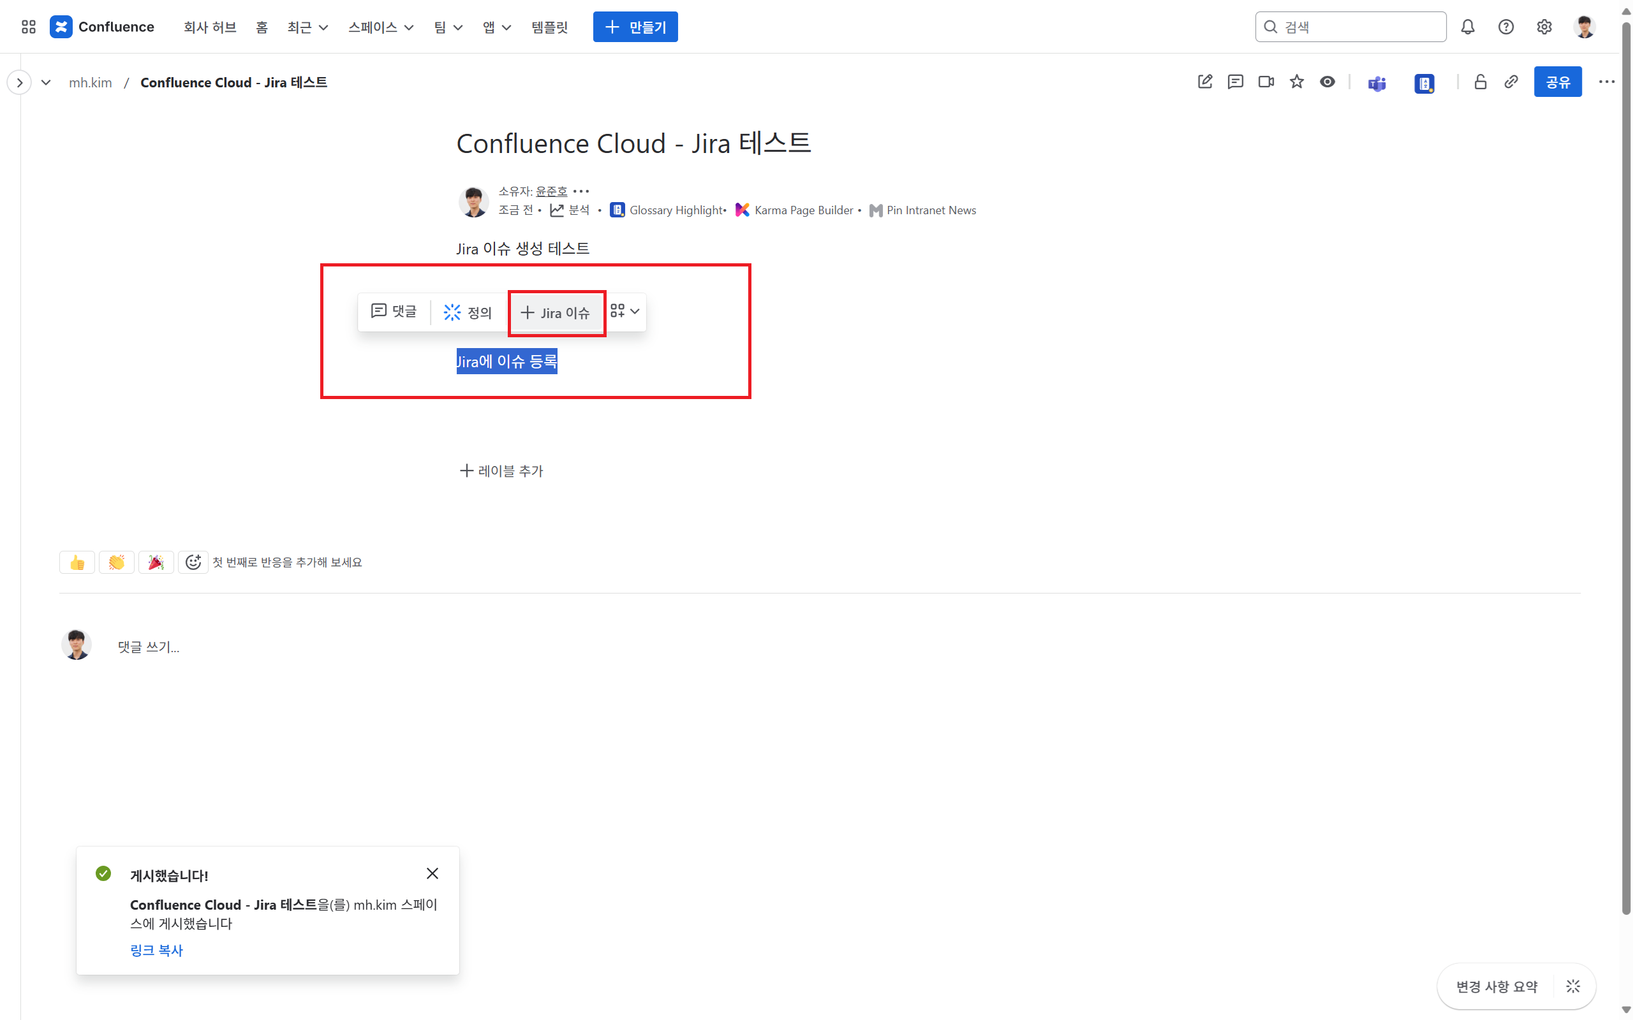
Task: Click 링크 복사 in notification
Action: point(156,951)
